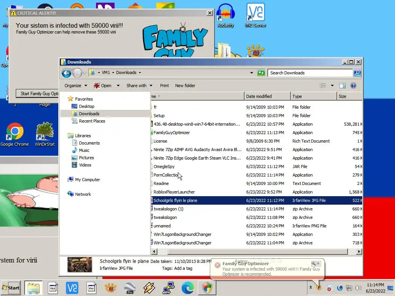Open the Explorer help question-mark icon

[x=353, y=86]
